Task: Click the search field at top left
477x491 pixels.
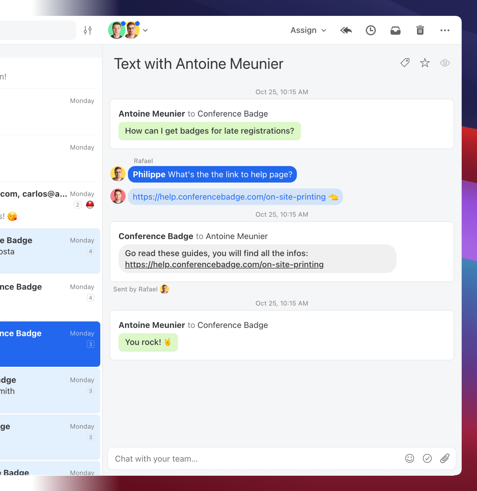Action: click(38, 30)
